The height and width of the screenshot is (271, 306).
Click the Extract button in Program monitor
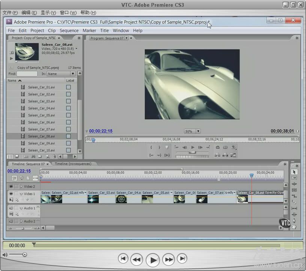(225, 155)
